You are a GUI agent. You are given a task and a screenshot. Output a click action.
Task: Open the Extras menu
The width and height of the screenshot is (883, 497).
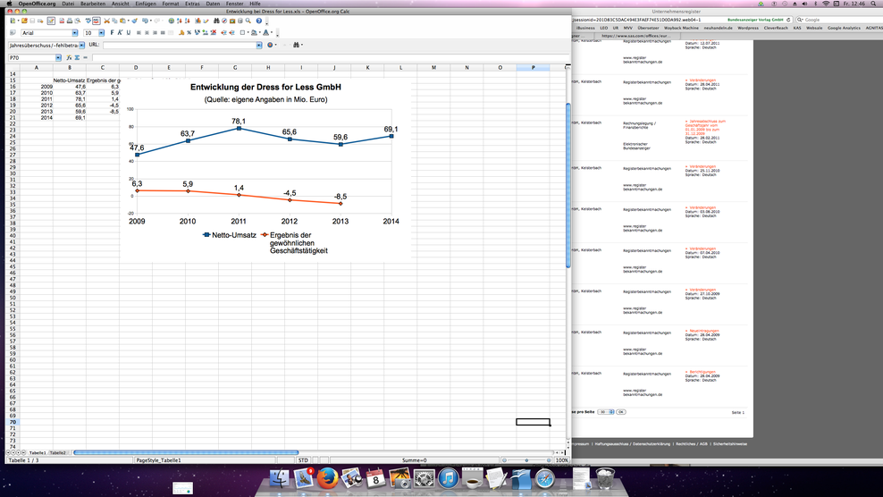pyautogui.click(x=192, y=4)
